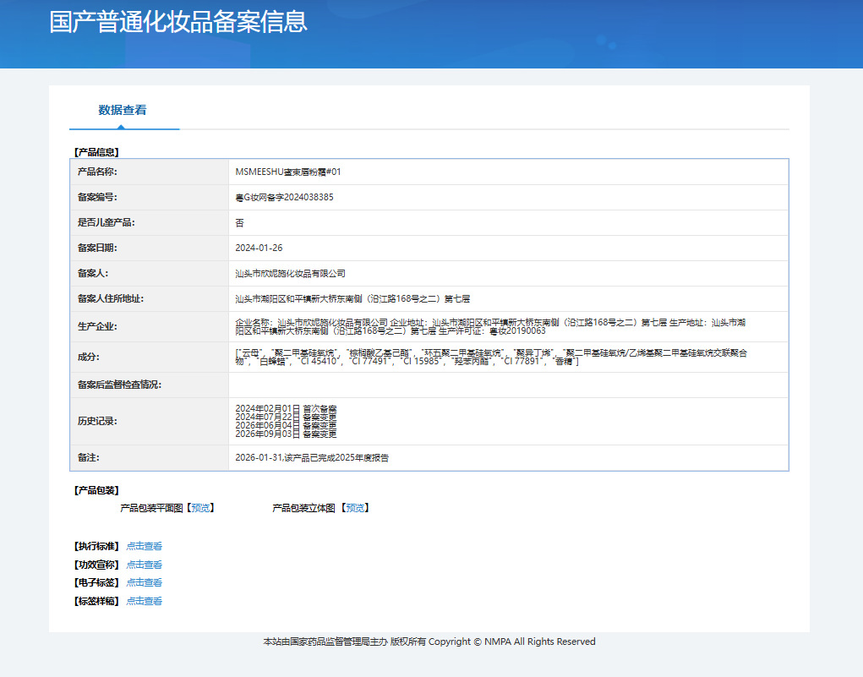Click the empty 备案后监督检查情况 cell
Image resolution: width=863 pixels, height=677 pixels.
[x=509, y=385]
